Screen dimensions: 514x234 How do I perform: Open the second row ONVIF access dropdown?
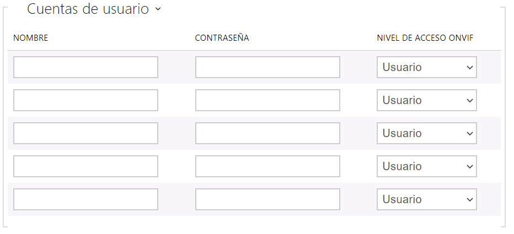427,100
